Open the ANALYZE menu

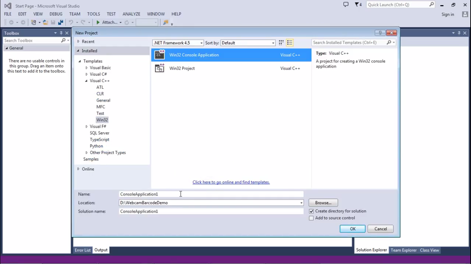point(131,14)
